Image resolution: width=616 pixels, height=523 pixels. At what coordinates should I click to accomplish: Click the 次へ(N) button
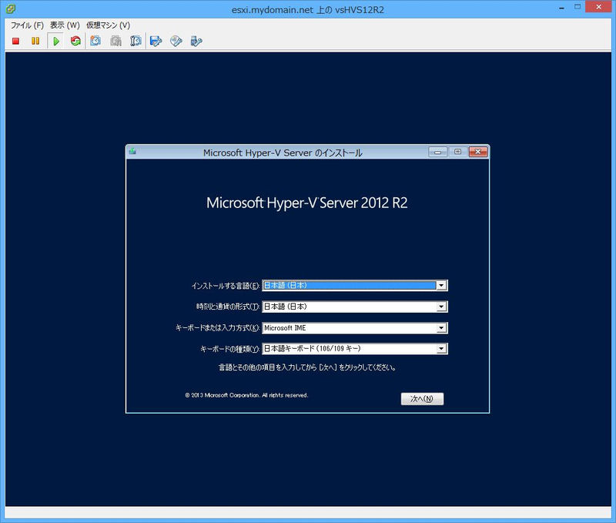click(422, 399)
